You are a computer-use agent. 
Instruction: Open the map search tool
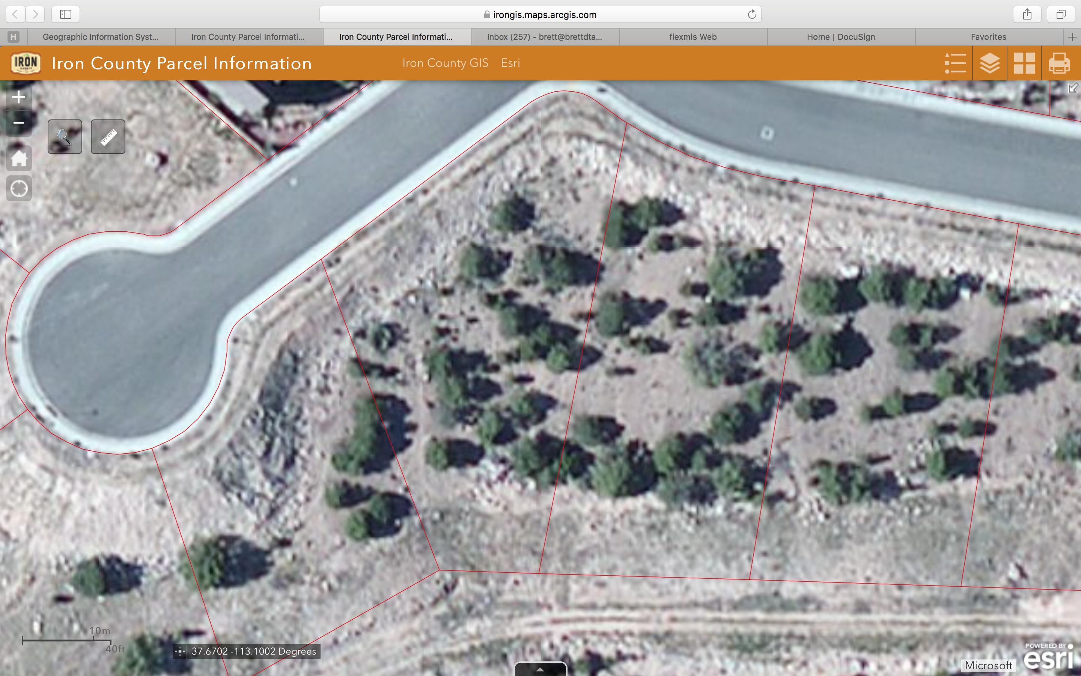coord(65,137)
